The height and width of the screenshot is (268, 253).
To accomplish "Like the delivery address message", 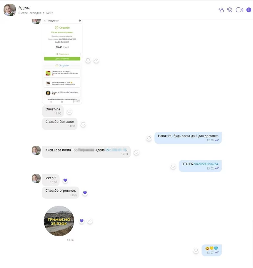I will click(136, 152).
